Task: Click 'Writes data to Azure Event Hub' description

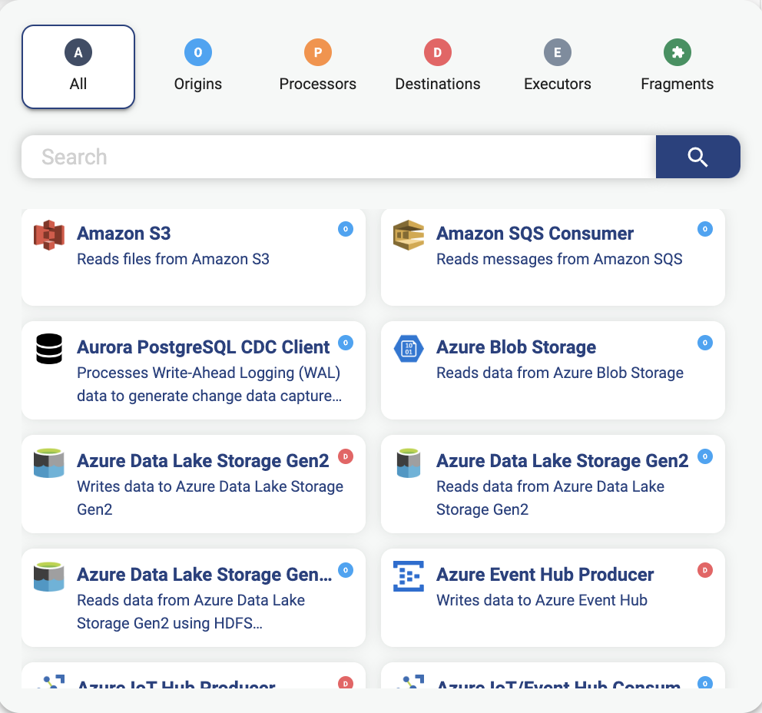Action: coord(542,600)
